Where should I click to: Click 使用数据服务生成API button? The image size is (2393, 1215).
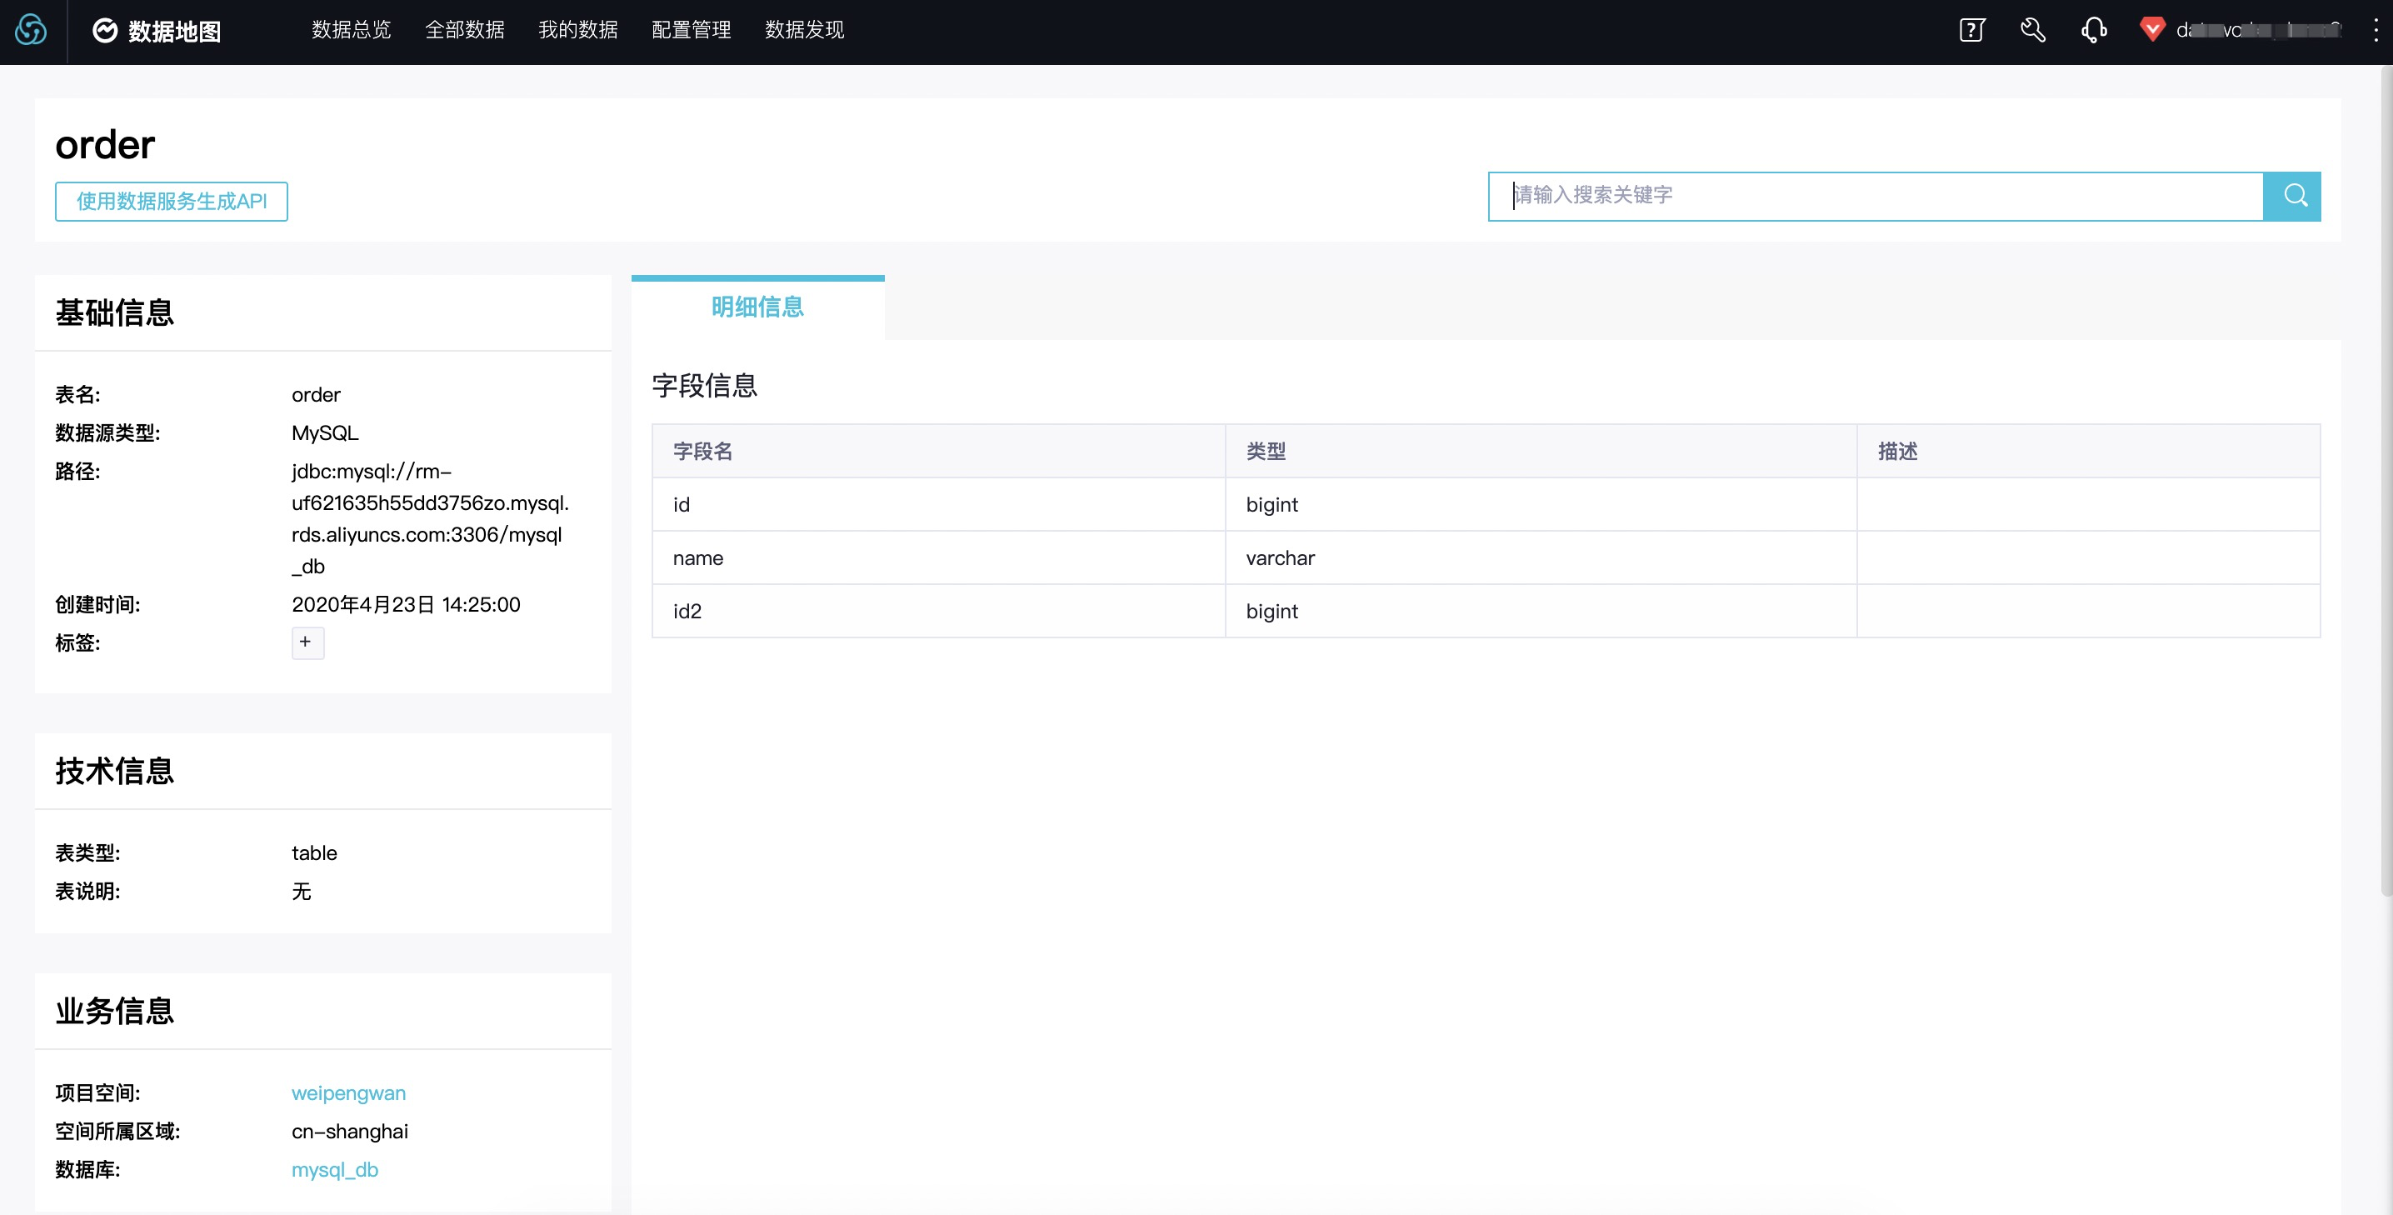(x=171, y=202)
